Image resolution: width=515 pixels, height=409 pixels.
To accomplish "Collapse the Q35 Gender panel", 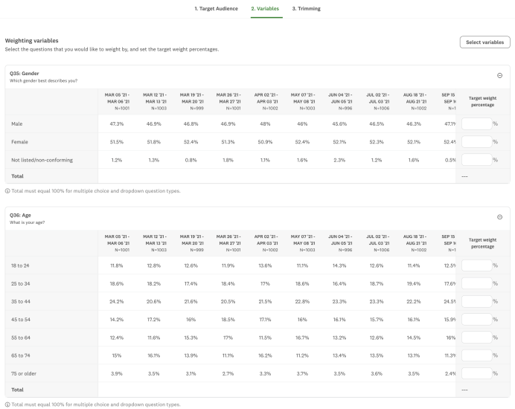I will pyautogui.click(x=499, y=76).
